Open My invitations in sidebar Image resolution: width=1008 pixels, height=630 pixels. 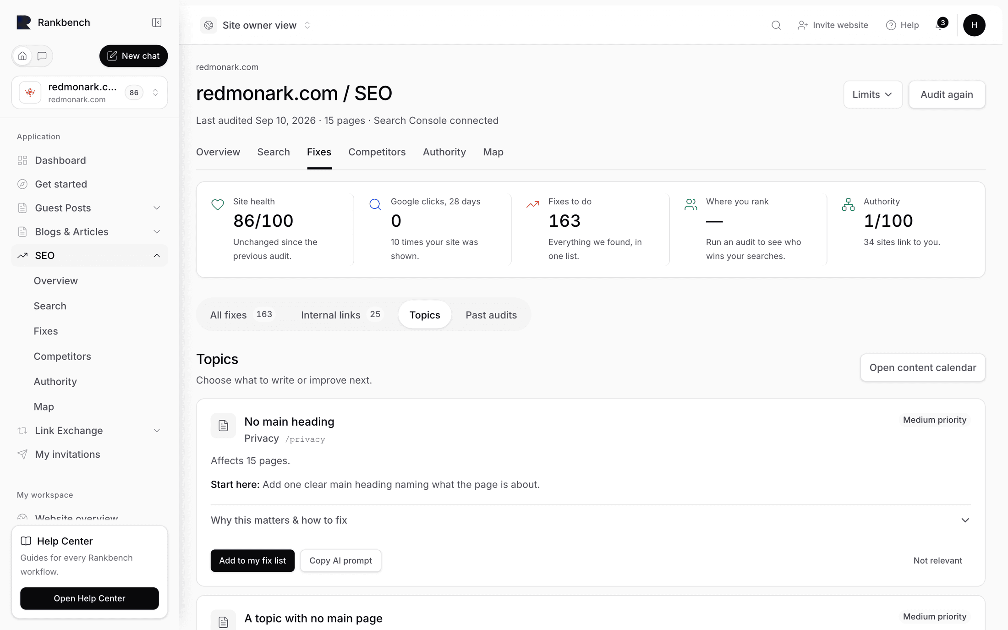click(89, 455)
